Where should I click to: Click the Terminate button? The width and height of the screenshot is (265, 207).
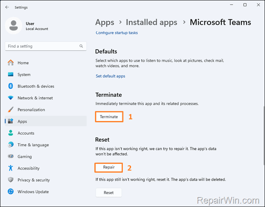point(109,117)
